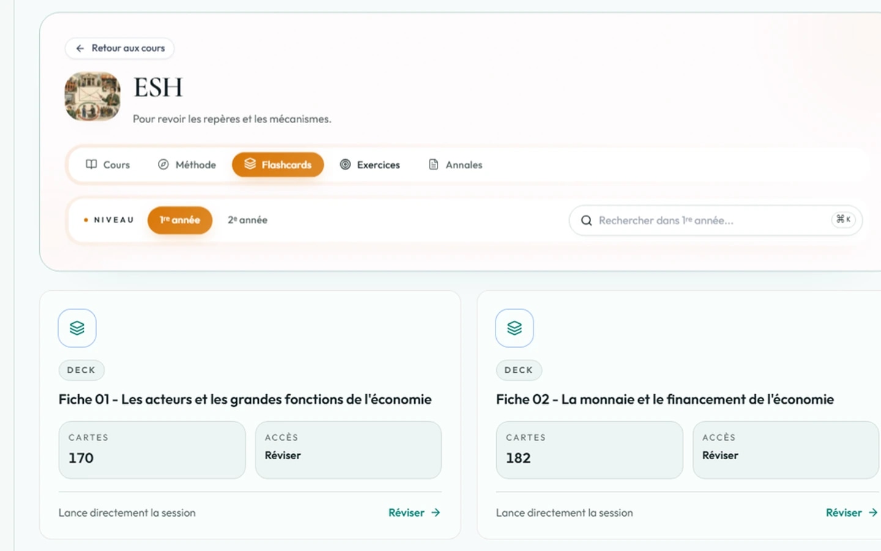Open the ESH course thumbnail image
Viewport: 881px width, 551px height.
tap(92, 96)
